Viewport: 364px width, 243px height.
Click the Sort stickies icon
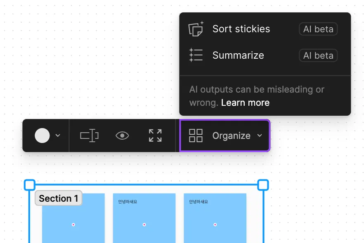[x=196, y=29]
